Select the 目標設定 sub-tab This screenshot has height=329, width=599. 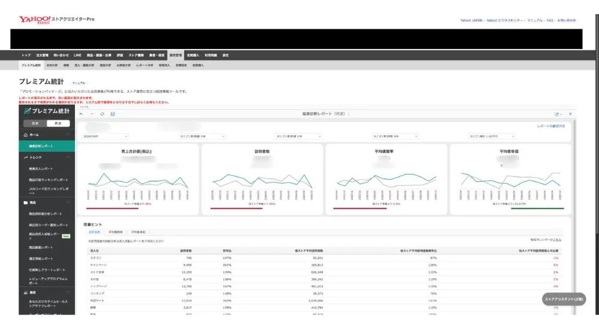coord(181,65)
